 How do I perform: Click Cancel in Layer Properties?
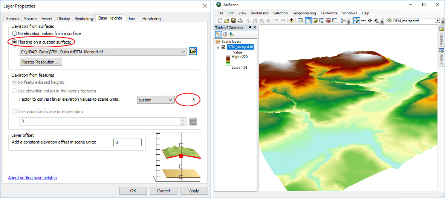coord(164,190)
